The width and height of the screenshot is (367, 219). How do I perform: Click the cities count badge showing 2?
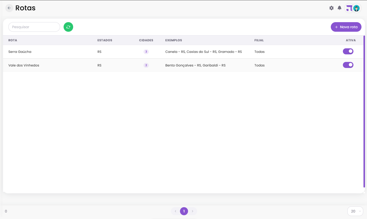[x=146, y=65]
